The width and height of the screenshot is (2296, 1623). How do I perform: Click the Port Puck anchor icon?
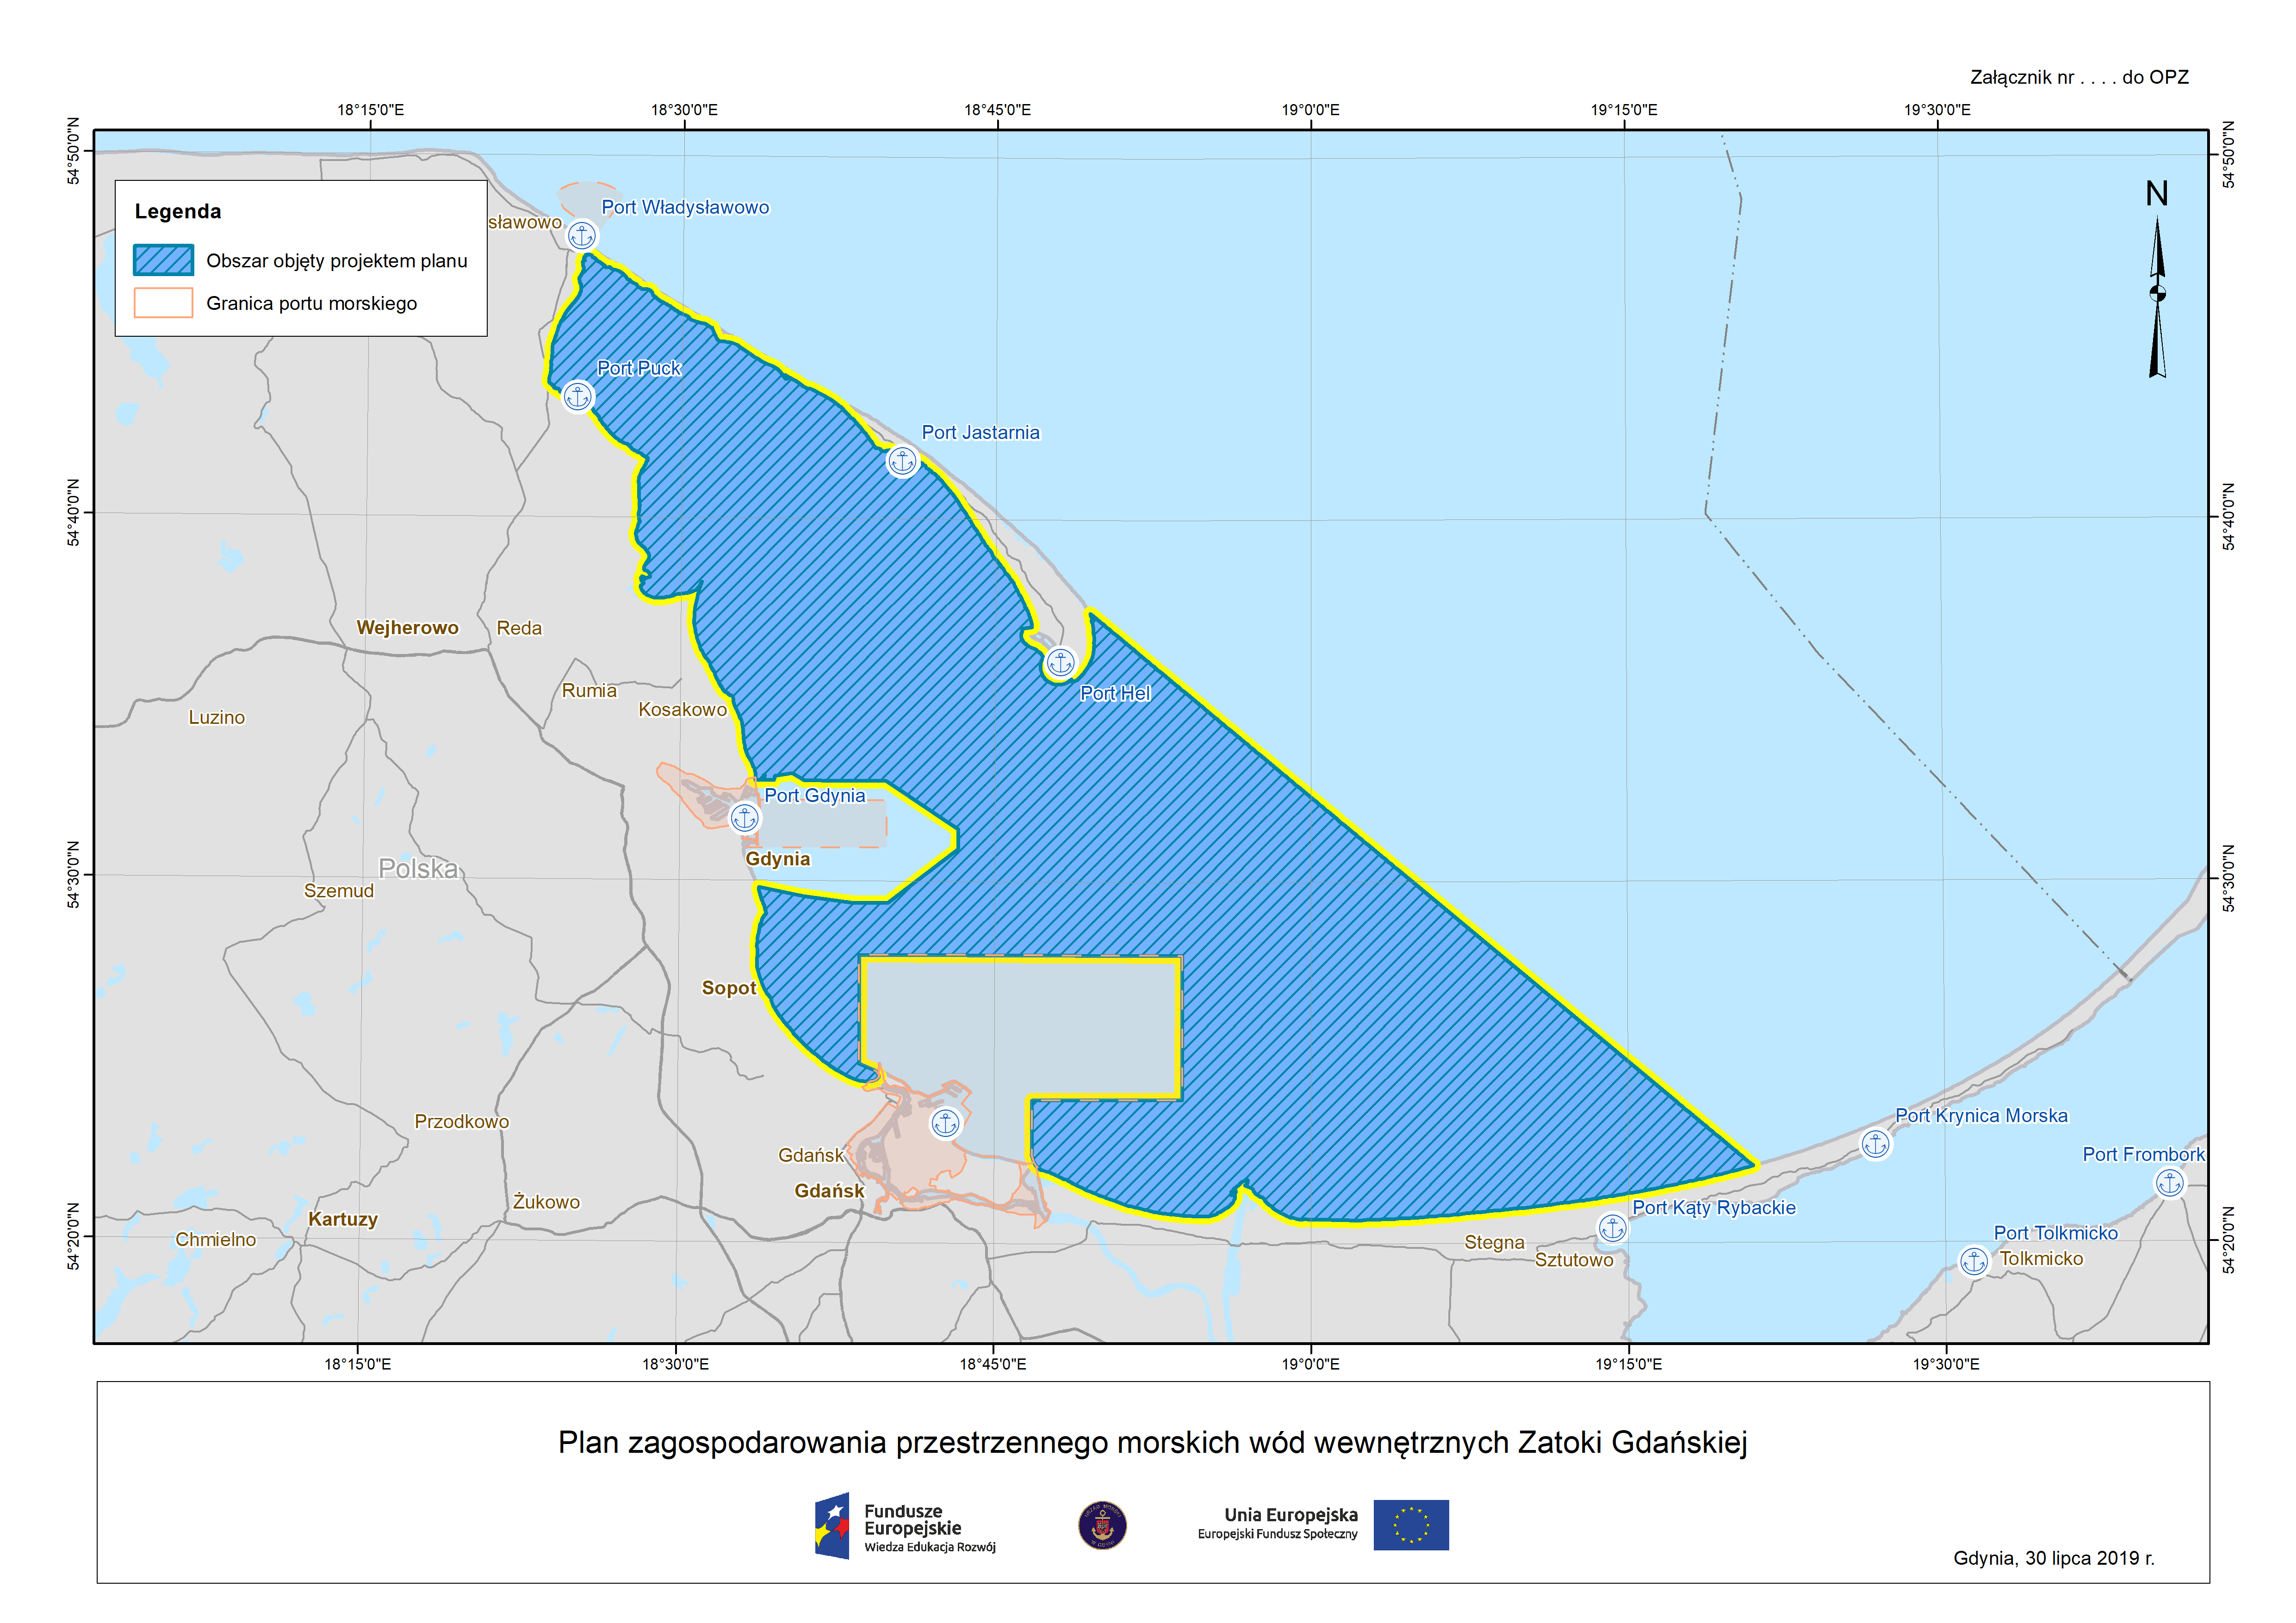click(x=578, y=397)
